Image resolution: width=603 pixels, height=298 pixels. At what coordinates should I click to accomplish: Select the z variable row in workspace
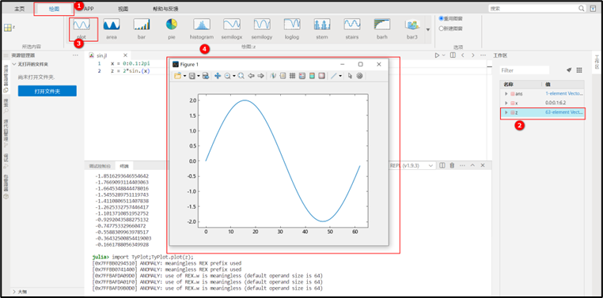(x=543, y=113)
